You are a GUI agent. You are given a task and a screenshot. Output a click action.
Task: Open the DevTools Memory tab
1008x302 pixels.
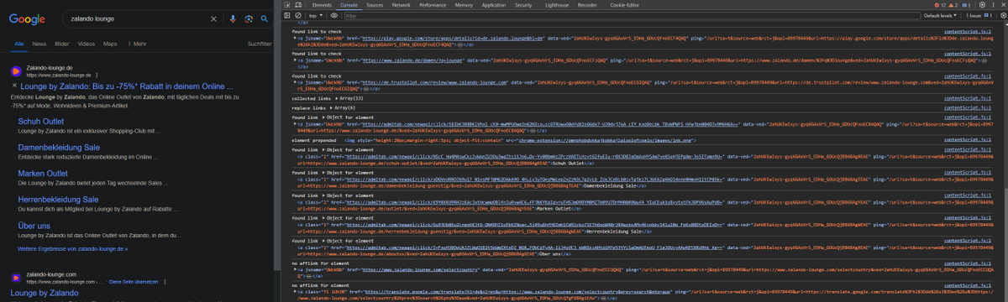coord(464,5)
